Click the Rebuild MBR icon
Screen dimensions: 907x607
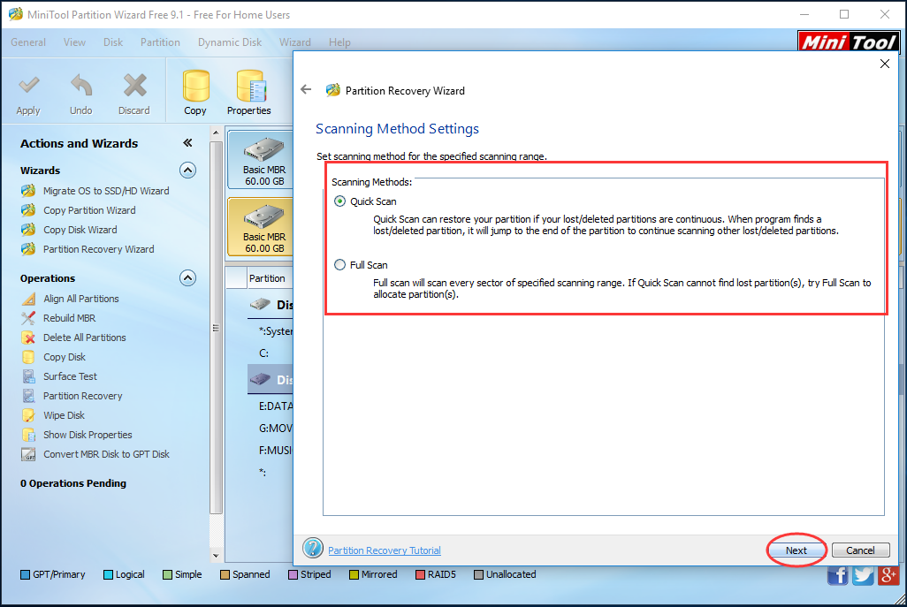click(x=28, y=318)
